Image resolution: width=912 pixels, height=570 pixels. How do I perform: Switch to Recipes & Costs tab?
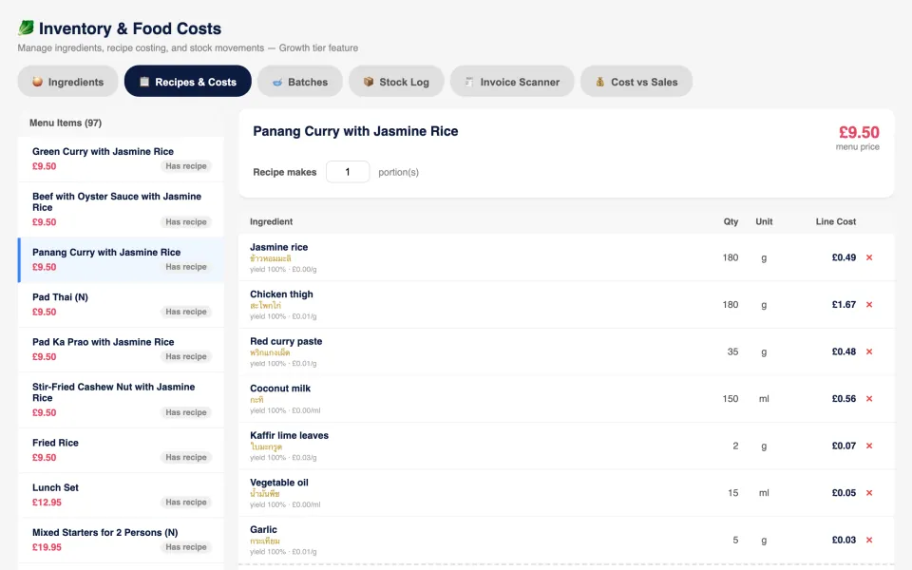coord(188,82)
